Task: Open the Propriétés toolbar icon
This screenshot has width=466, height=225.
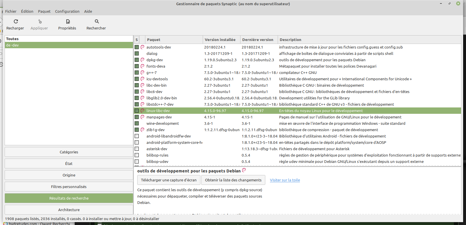Action: (68, 22)
